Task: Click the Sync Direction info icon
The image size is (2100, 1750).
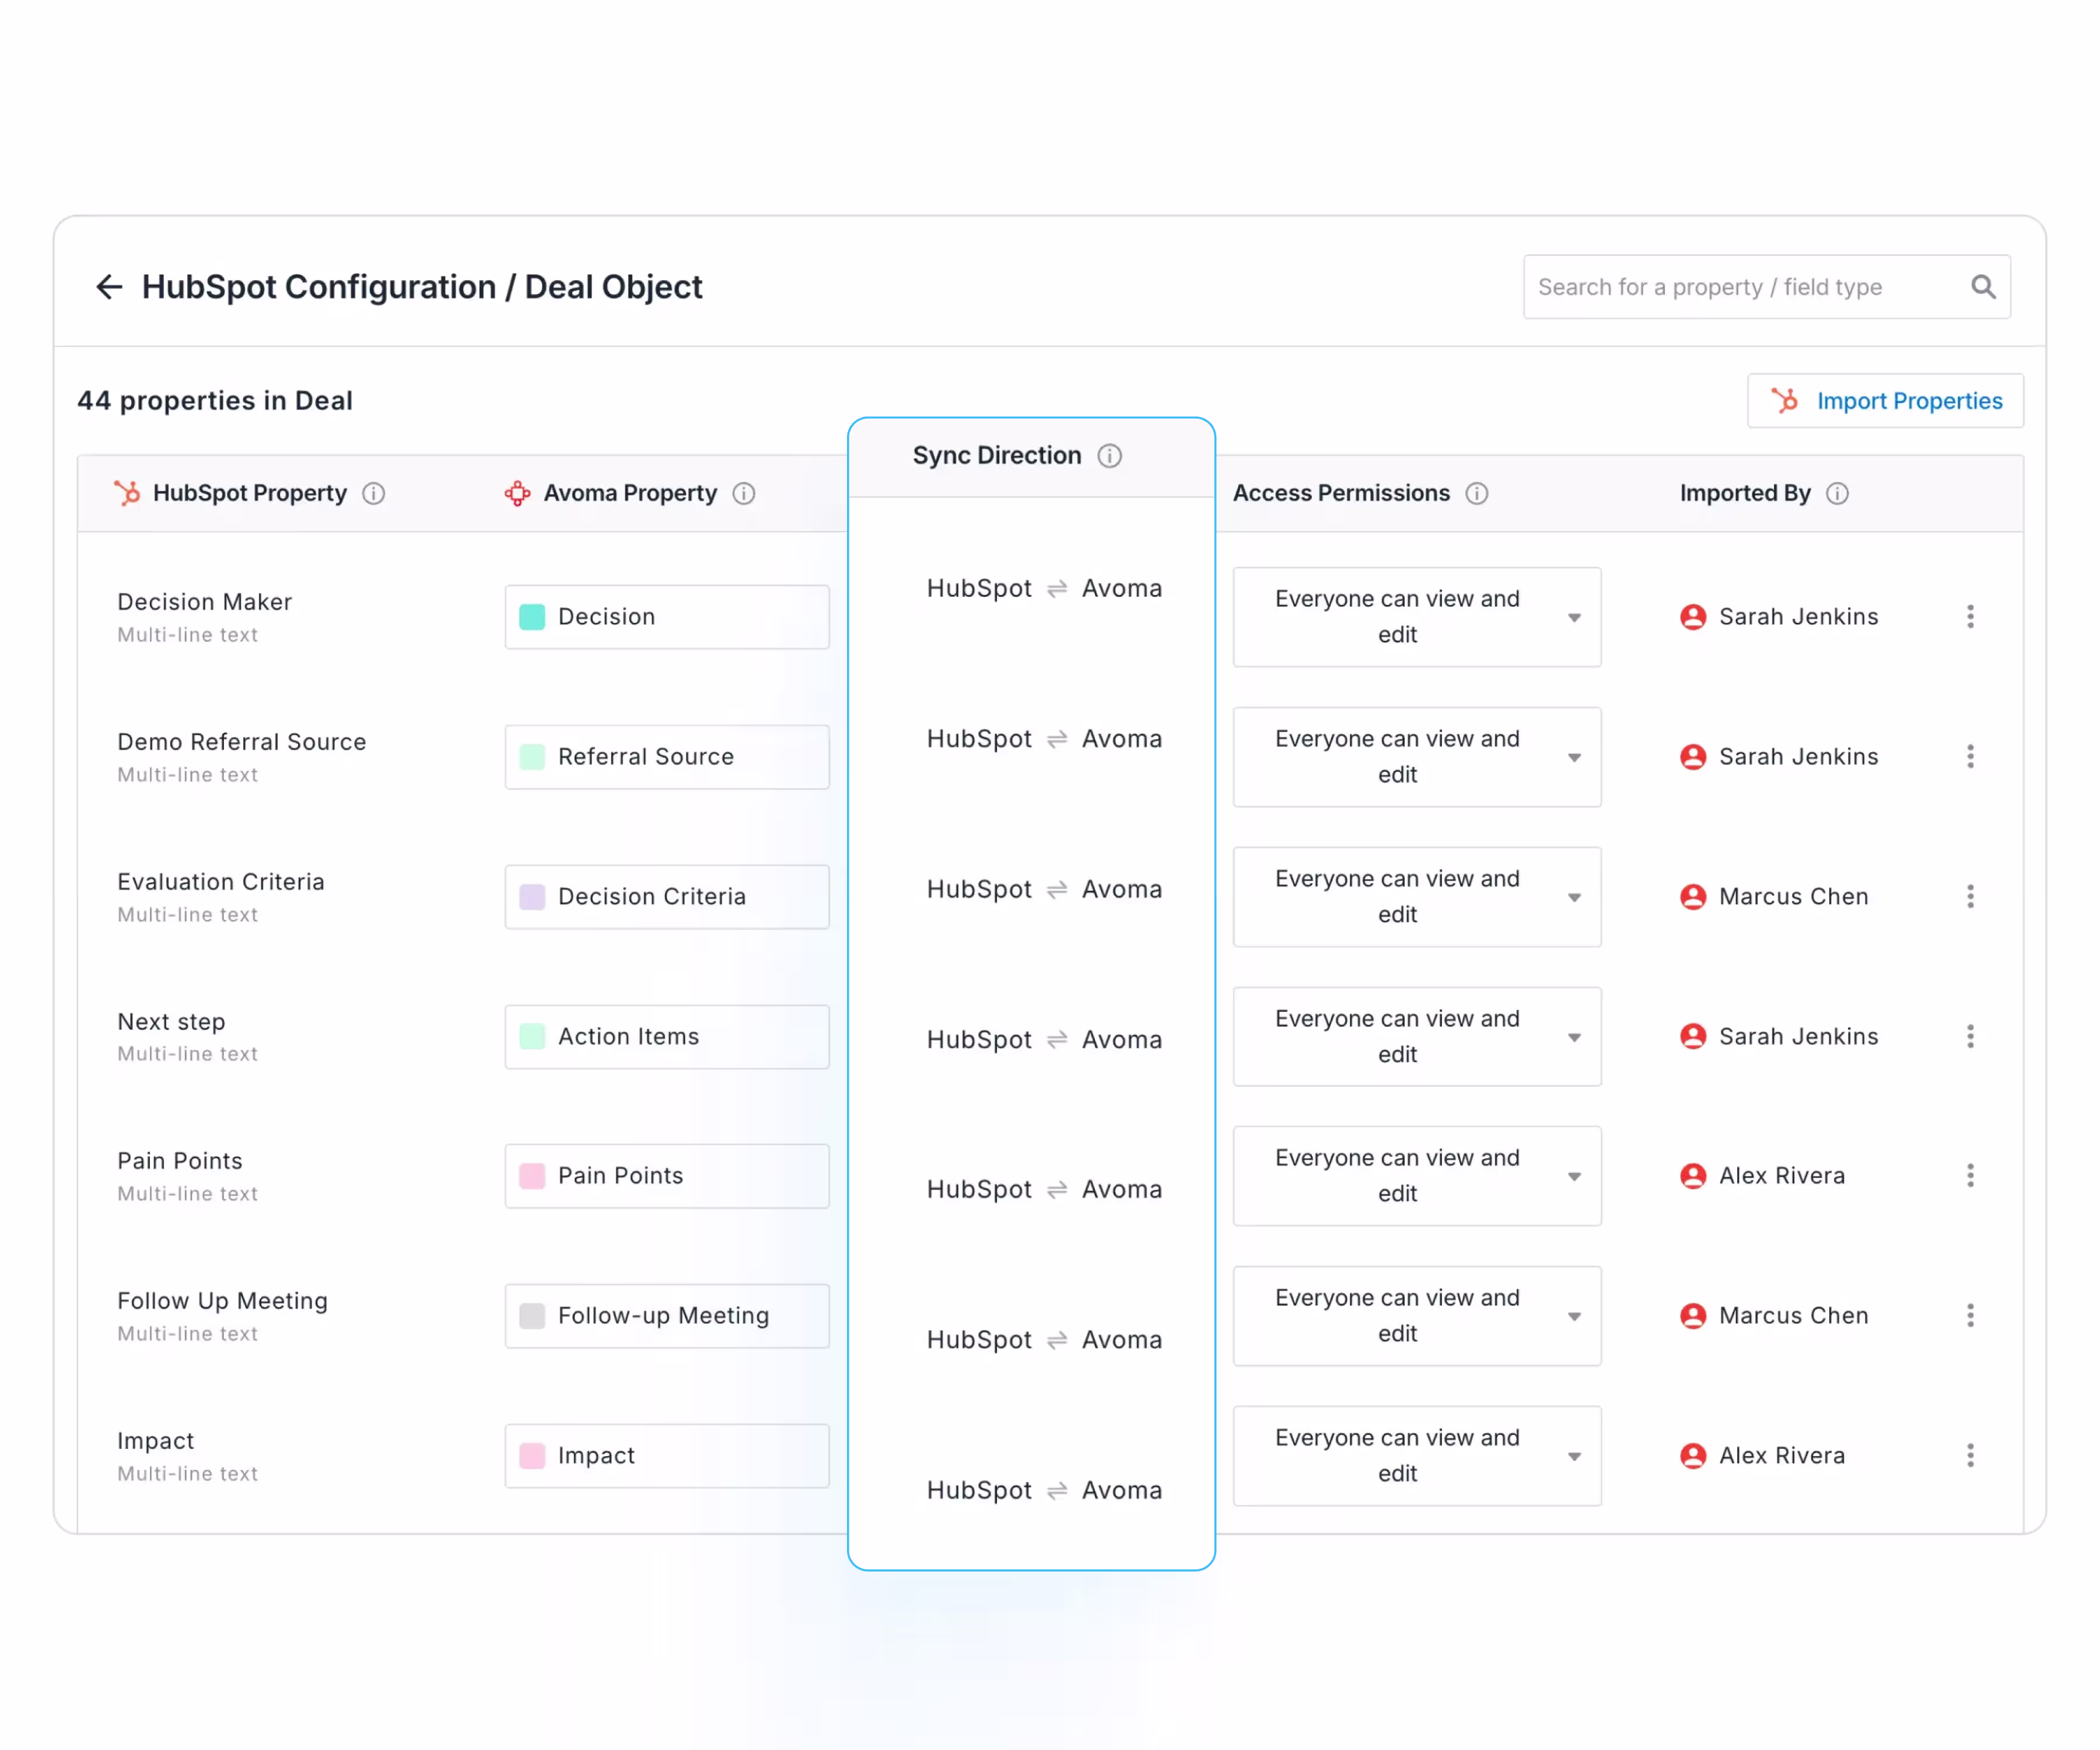Action: click(1110, 456)
